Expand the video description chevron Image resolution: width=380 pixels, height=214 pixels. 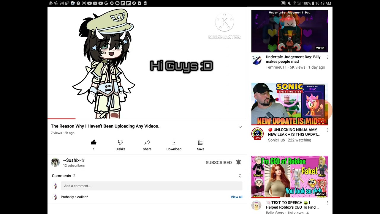tap(240, 127)
